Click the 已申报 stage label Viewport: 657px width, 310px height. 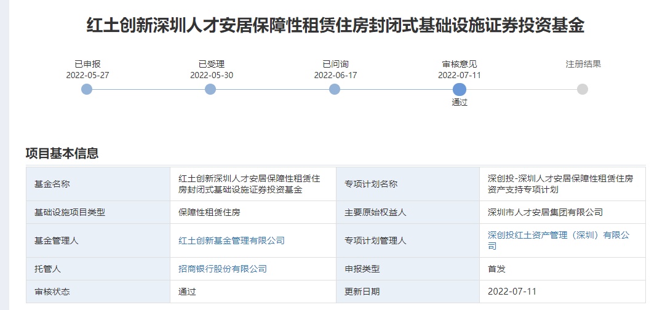pos(87,64)
